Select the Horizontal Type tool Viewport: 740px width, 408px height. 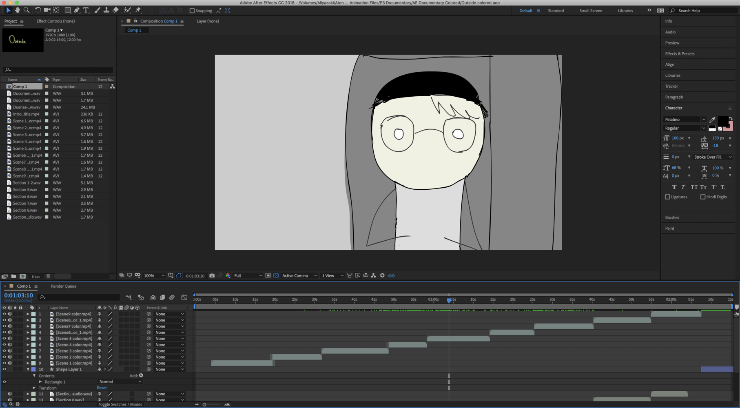tap(86, 10)
